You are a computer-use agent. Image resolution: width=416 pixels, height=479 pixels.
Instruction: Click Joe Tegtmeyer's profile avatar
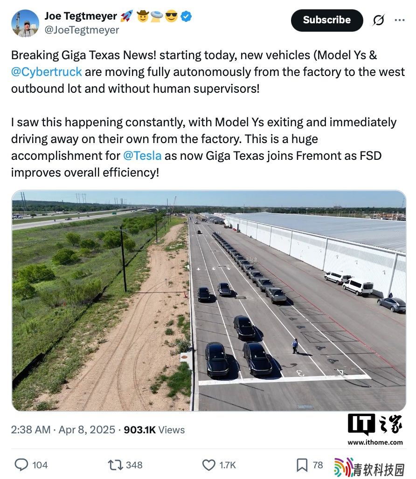(x=25, y=23)
